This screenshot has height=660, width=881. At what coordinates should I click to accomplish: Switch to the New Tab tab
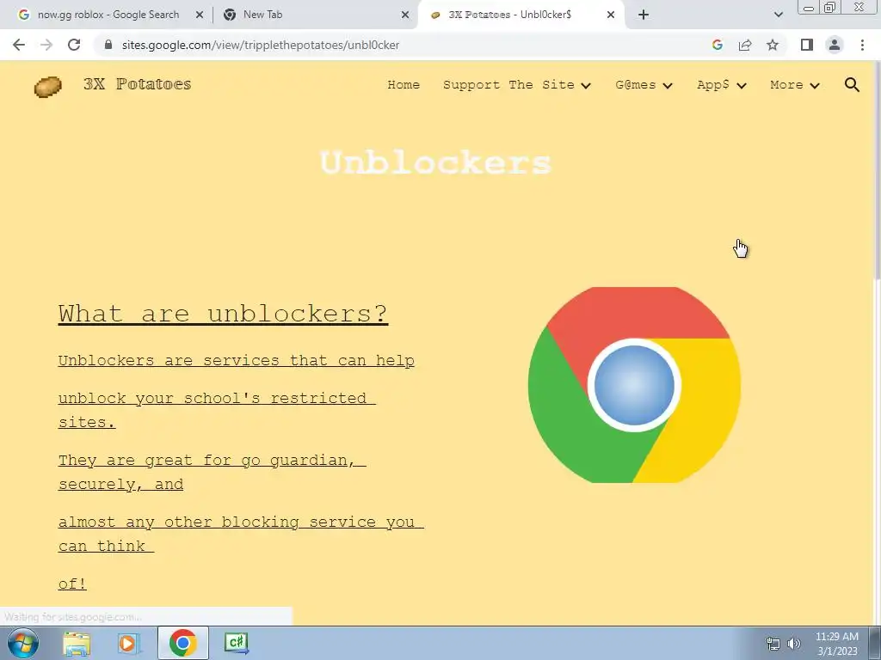[x=315, y=15]
